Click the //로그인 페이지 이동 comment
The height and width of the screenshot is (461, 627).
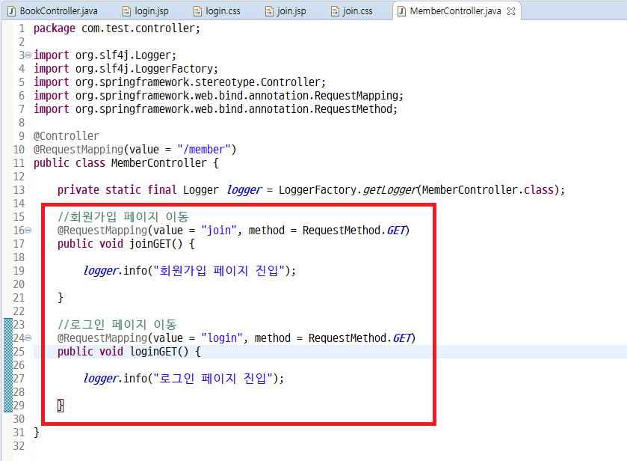pos(117,325)
